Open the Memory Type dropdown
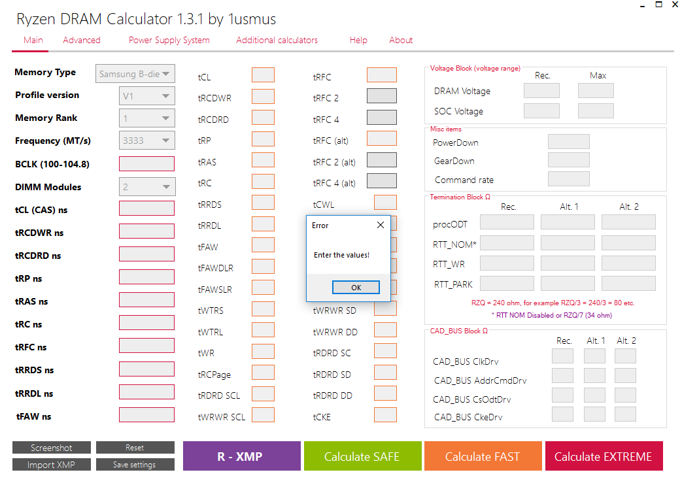 pyautogui.click(x=135, y=74)
